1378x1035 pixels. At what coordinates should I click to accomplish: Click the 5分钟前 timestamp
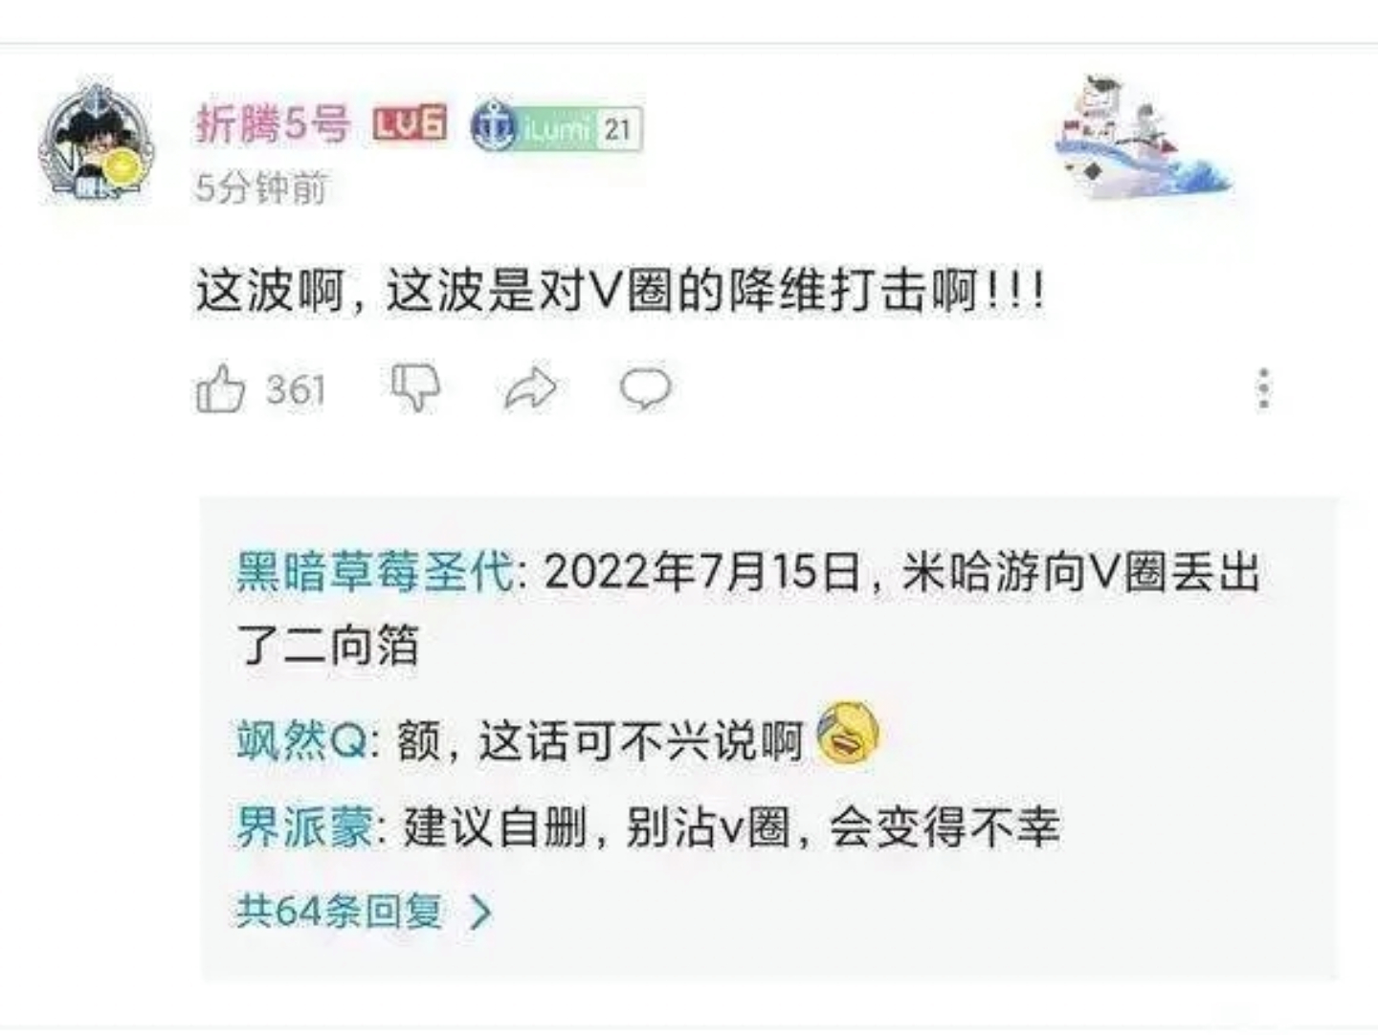pyautogui.click(x=261, y=187)
